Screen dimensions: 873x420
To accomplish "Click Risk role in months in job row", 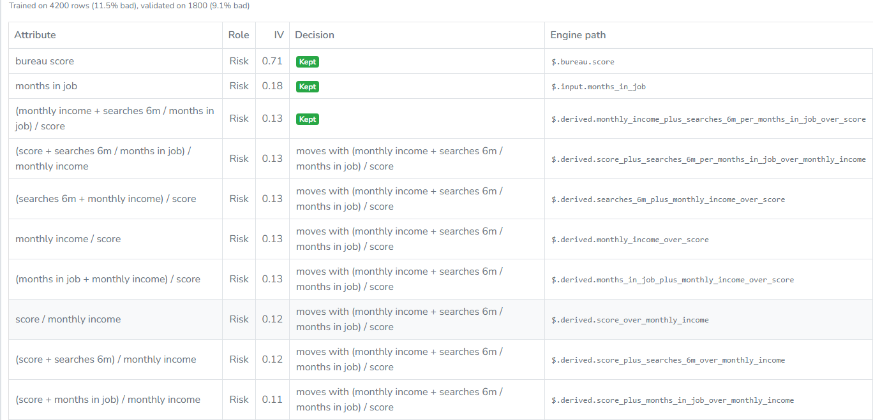I will click(x=239, y=86).
